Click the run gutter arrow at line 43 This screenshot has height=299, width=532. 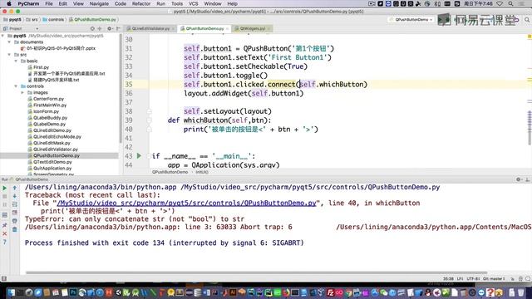click(x=139, y=155)
